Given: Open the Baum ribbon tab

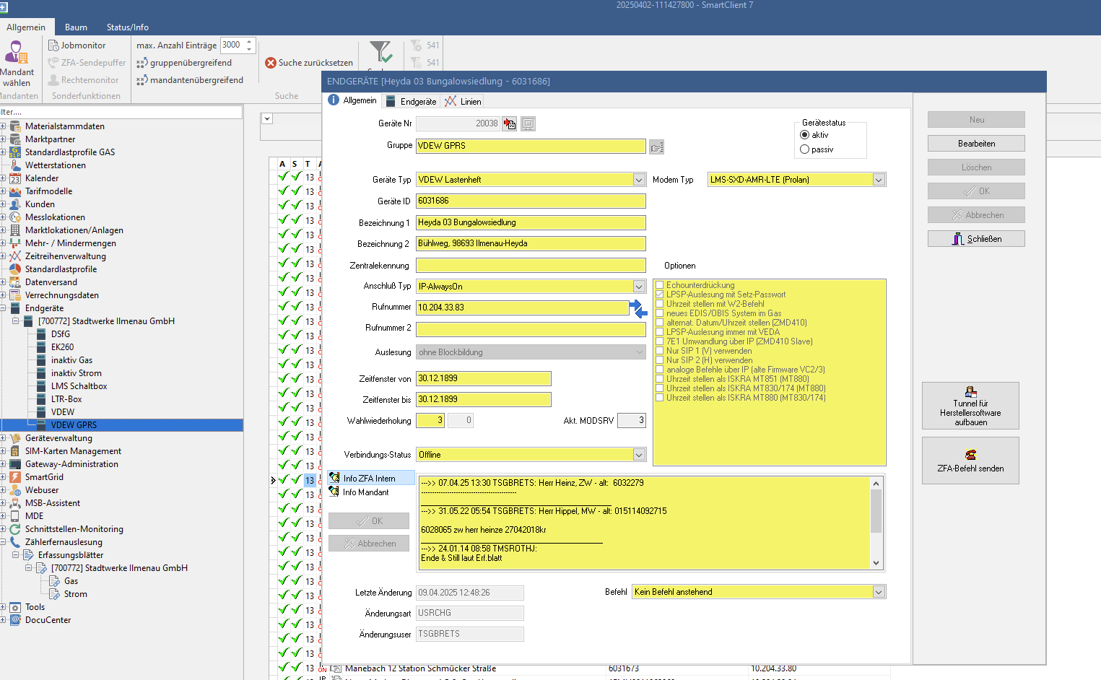Looking at the screenshot, I should coord(76,27).
